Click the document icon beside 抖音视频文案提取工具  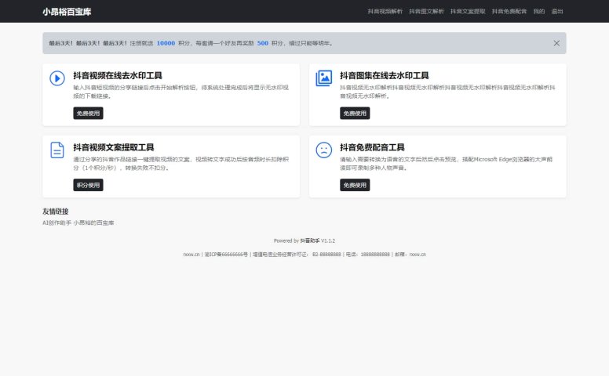[57, 150]
